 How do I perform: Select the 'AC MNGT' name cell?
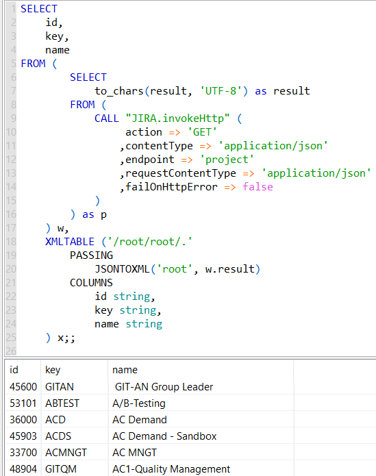(x=201, y=452)
